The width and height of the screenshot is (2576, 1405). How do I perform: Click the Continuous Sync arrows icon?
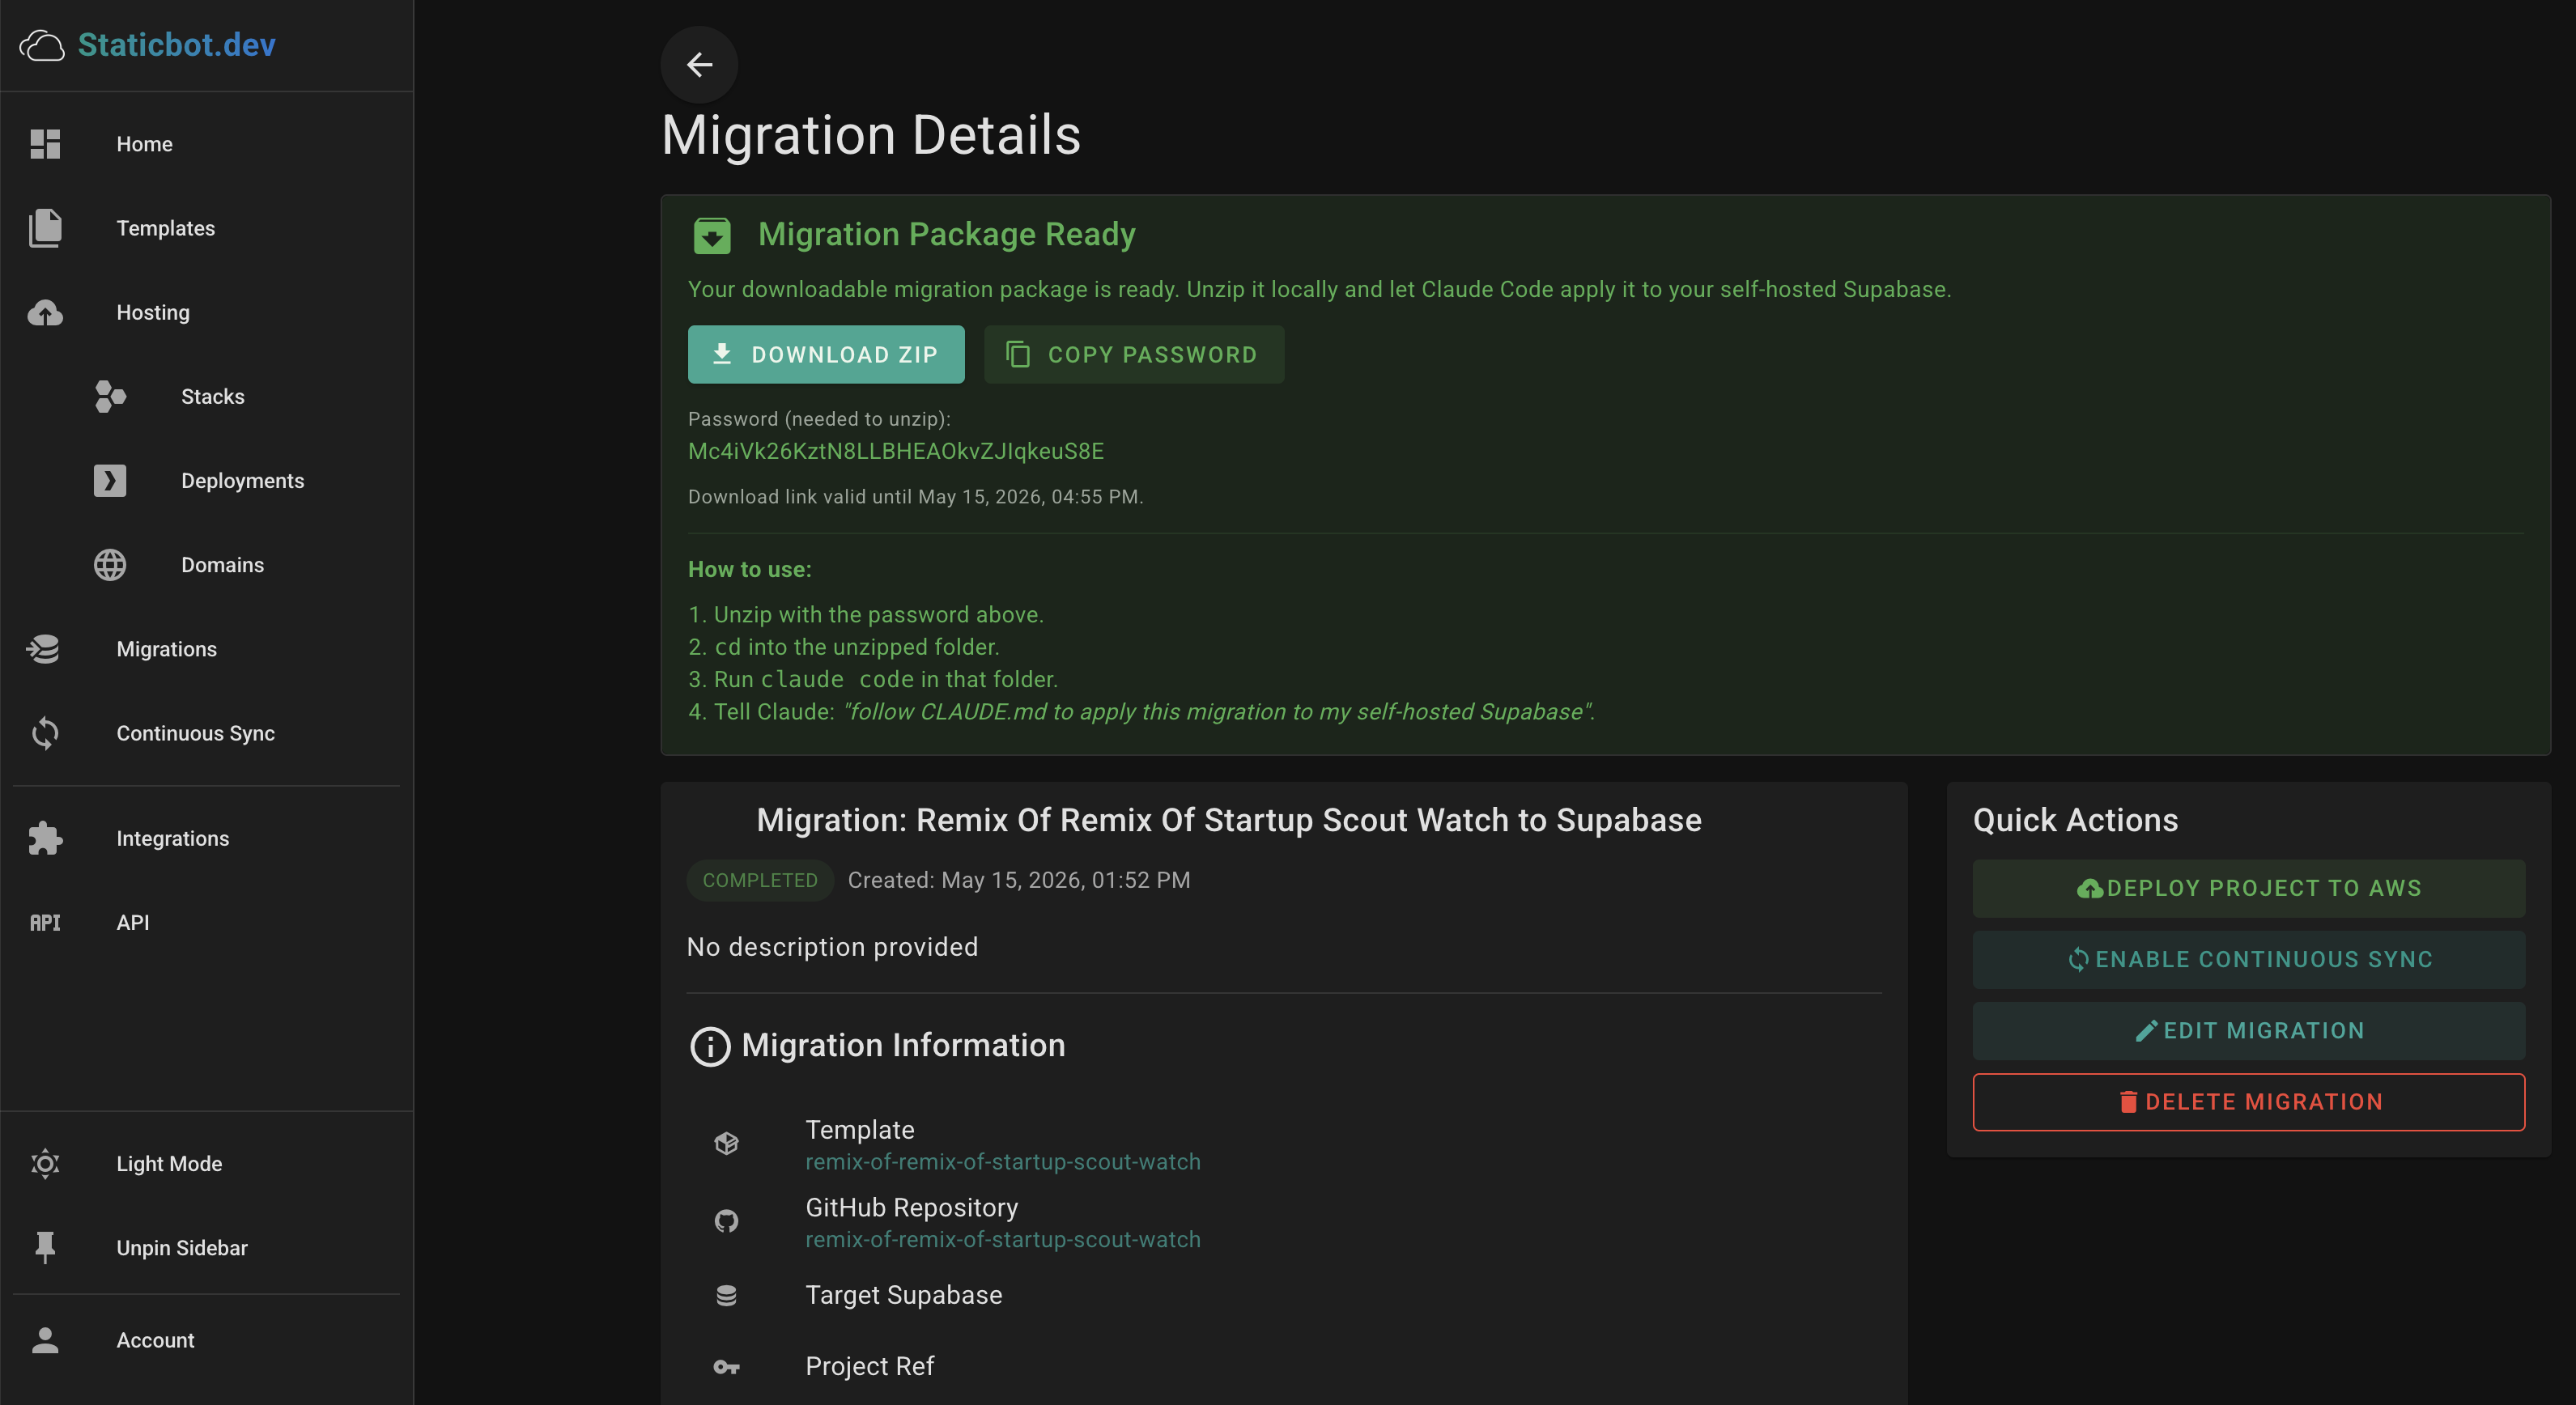coord(45,733)
